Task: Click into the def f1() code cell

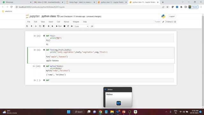Action: click(110, 38)
